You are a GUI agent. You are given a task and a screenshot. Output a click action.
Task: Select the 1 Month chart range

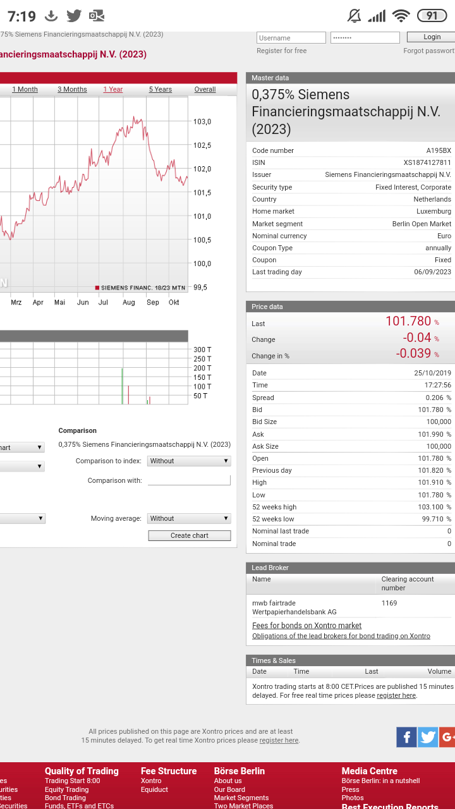click(25, 89)
